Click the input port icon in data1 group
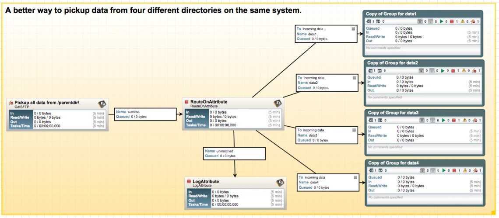This screenshot has width=499, height=218. pyautogui.click(x=369, y=21)
